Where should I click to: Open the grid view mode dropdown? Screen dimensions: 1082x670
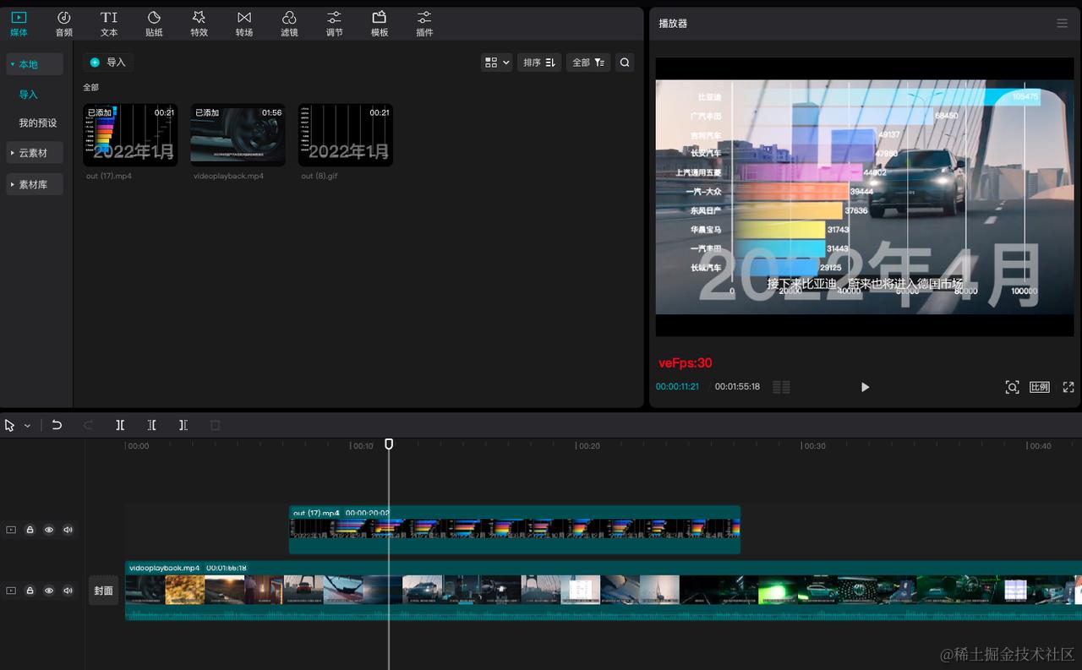tap(496, 63)
